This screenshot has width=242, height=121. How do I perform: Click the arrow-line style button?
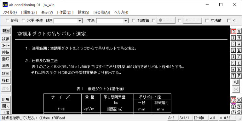tap(192, 20)
